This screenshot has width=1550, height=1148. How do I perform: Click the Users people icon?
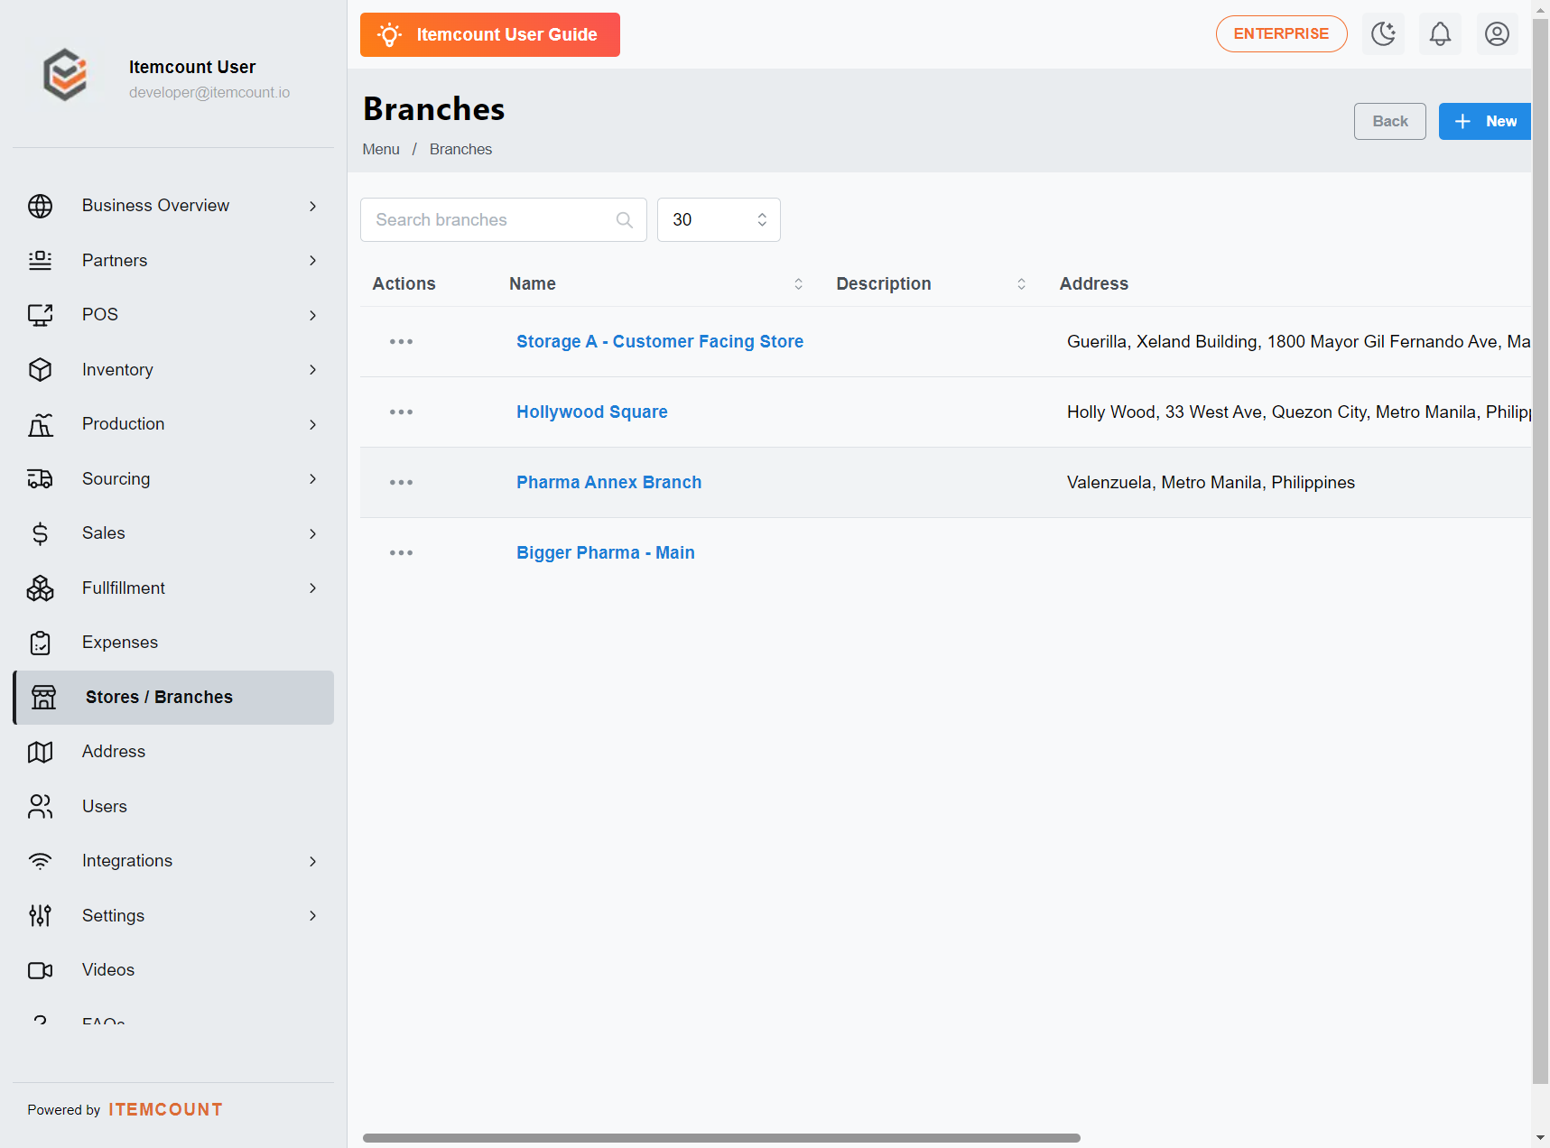pyautogui.click(x=40, y=807)
